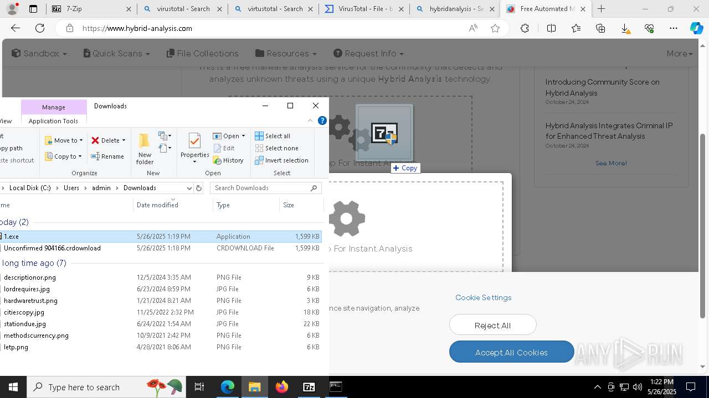709x398 pixels.
Task: Create New folder in Downloads
Action: [x=145, y=148]
